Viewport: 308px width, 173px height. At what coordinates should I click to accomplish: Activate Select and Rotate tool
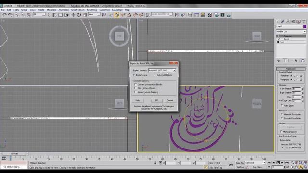pyautogui.click(x=79, y=15)
